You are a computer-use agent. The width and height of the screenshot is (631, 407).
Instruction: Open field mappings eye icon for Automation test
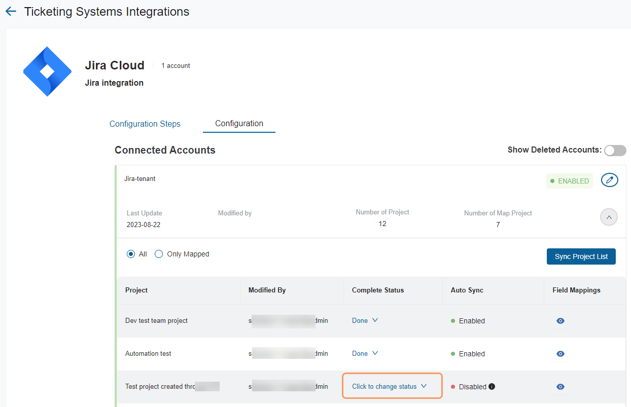(x=560, y=353)
